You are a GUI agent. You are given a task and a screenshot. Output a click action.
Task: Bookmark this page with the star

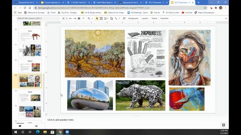tap(205, 8)
